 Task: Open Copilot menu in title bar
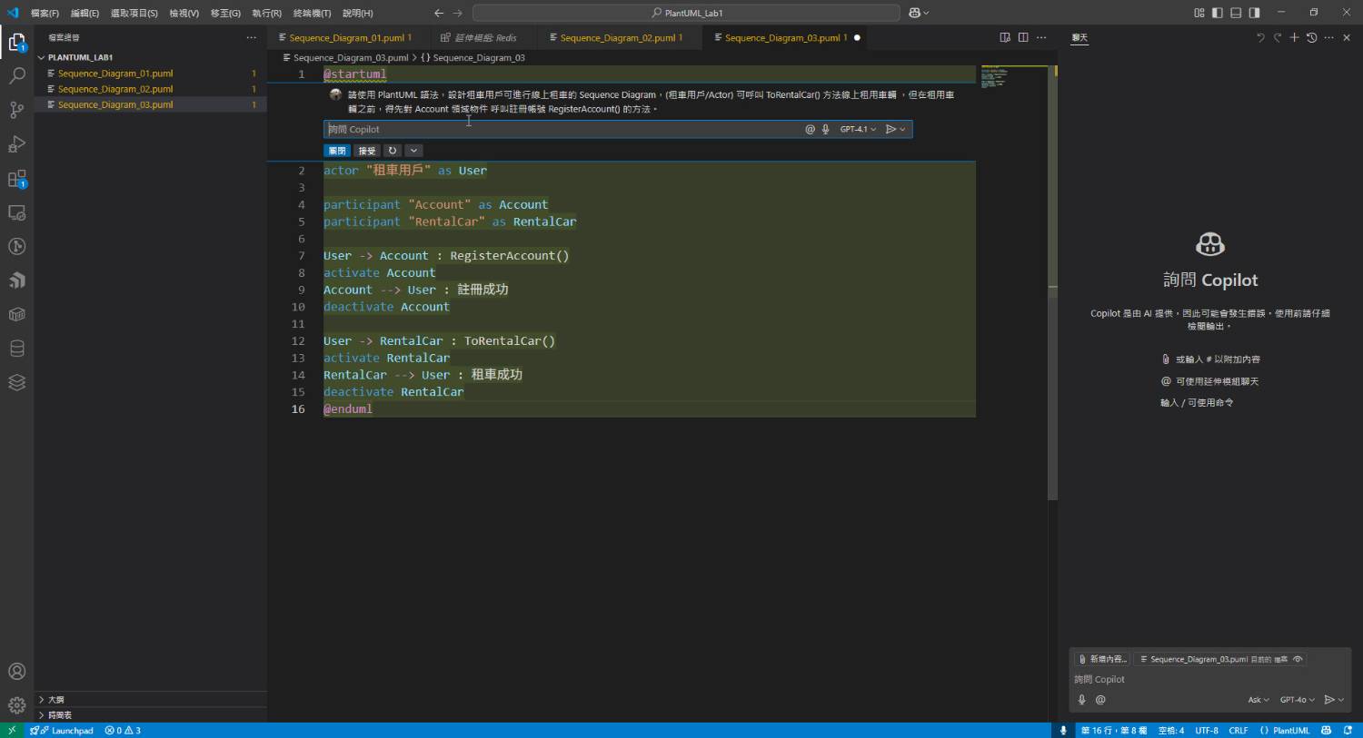[x=919, y=13]
